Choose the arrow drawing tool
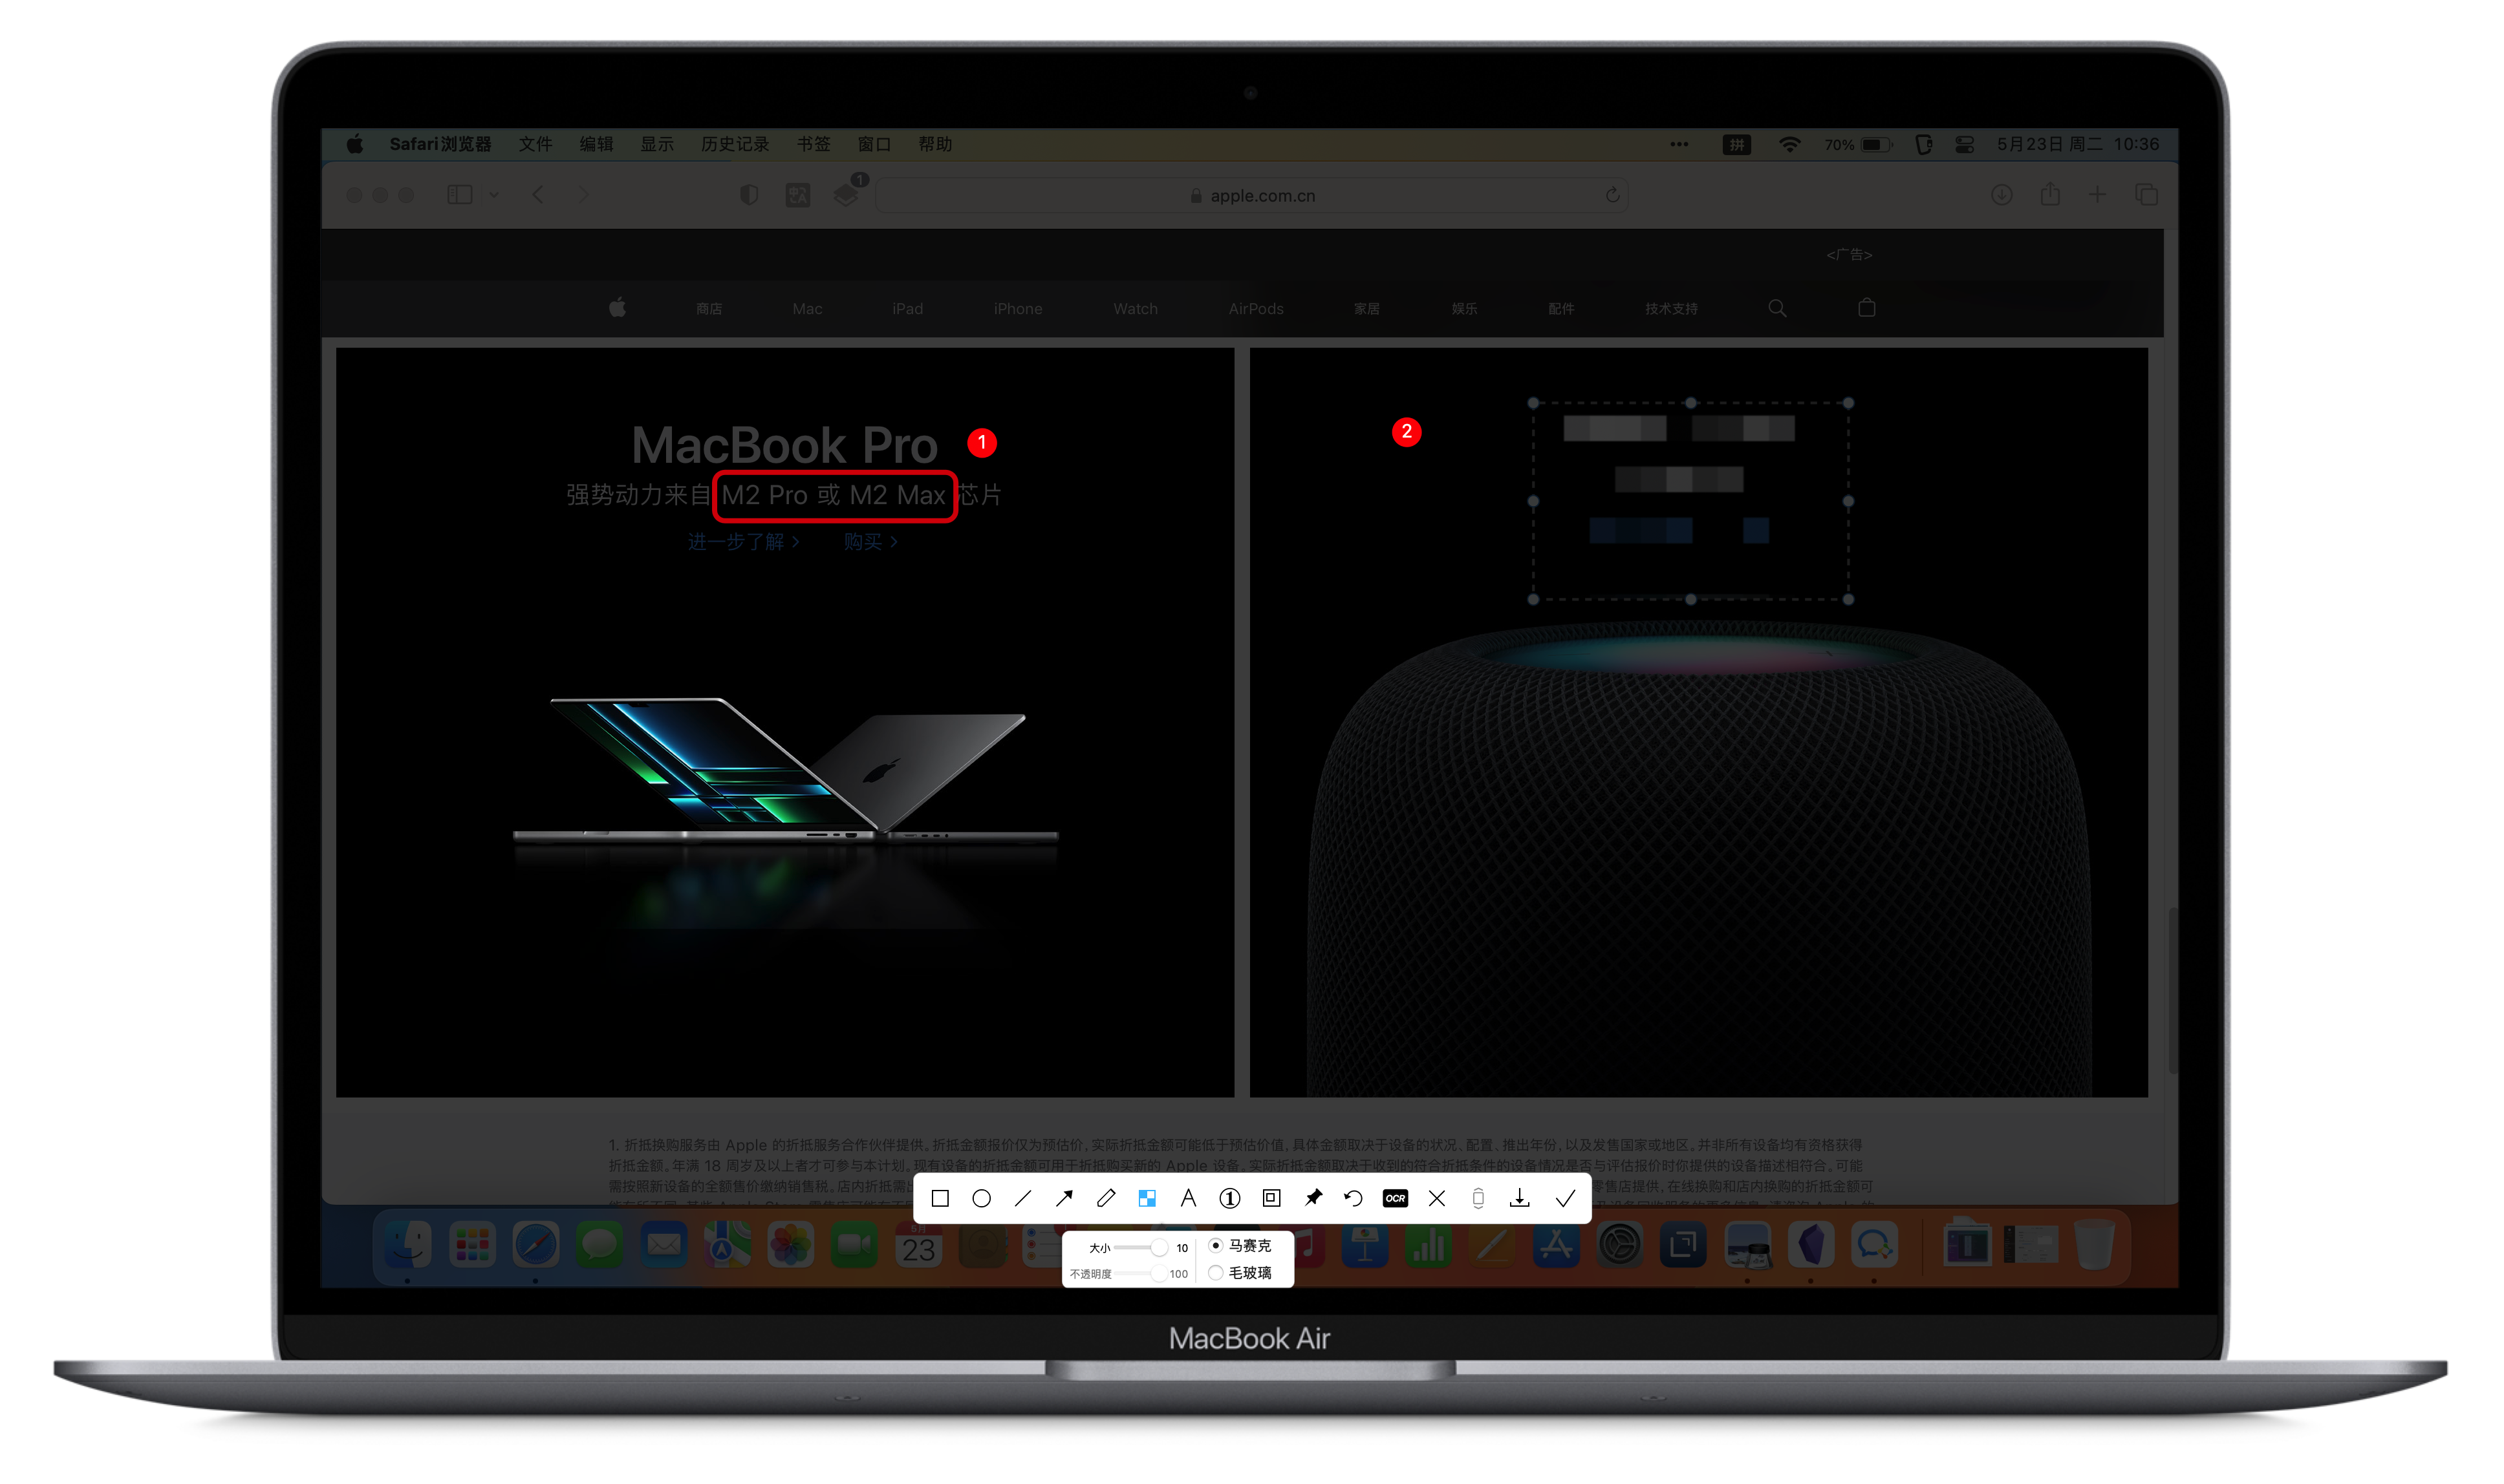The image size is (2504, 1484). click(x=1064, y=1198)
